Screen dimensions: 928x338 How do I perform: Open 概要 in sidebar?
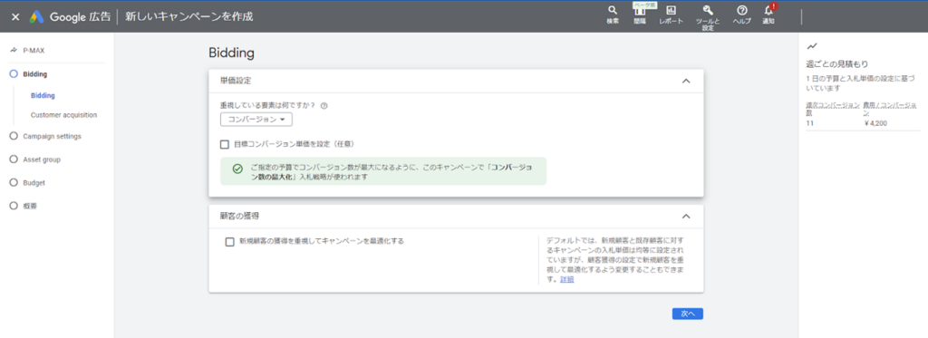tap(30, 206)
